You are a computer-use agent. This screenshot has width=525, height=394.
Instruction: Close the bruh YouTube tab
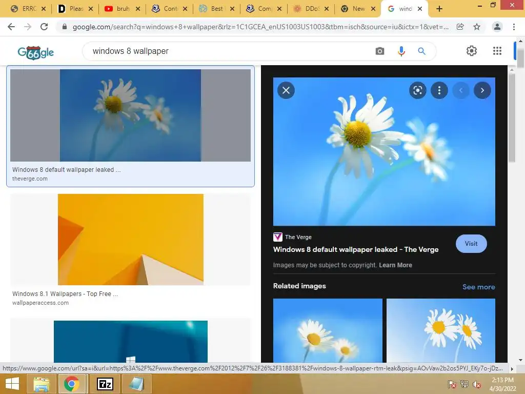pos(138,9)
